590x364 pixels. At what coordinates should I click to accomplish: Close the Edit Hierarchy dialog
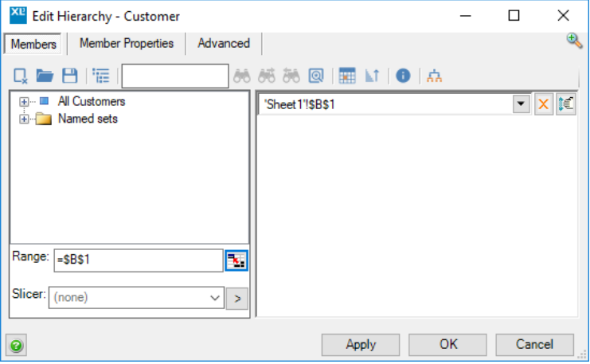pyautogui.click(x=563, y=16)
